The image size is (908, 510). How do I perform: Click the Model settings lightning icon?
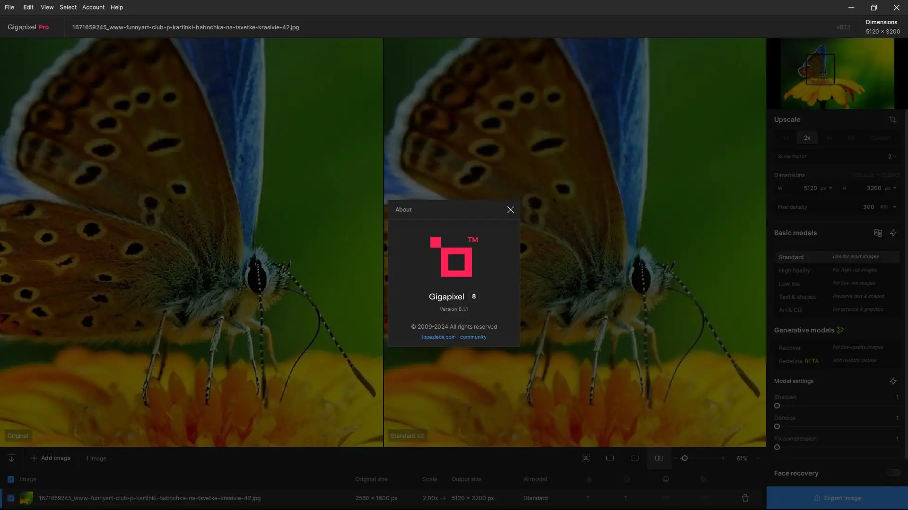(893, 381)
